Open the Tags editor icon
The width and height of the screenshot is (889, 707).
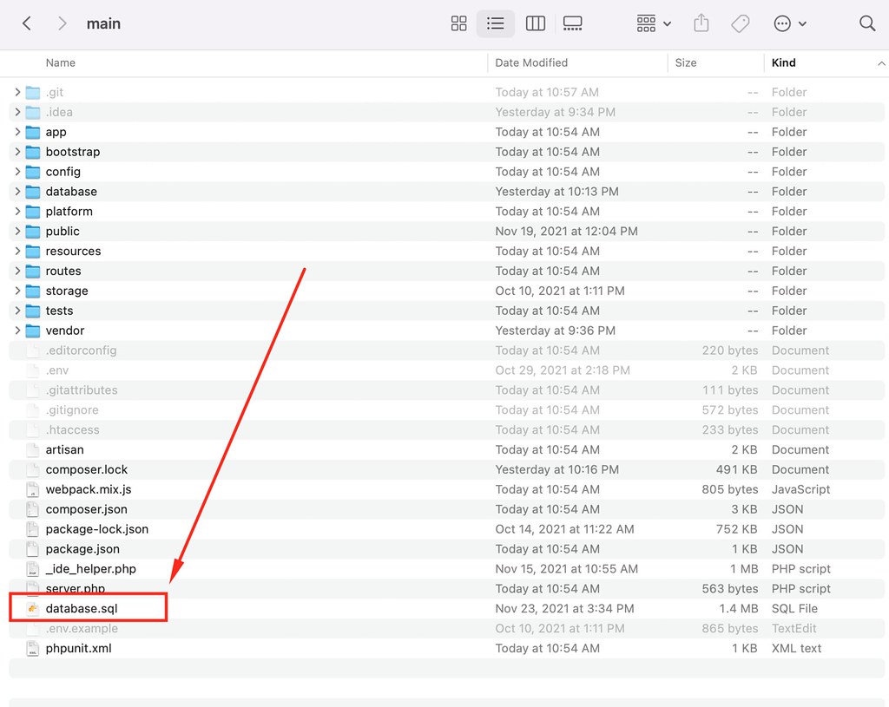[740, 23]
